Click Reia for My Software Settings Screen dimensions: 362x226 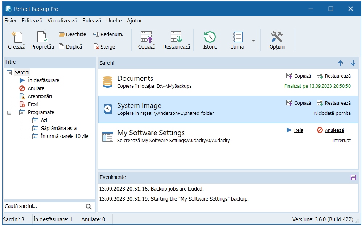click(x=299, y=130)
